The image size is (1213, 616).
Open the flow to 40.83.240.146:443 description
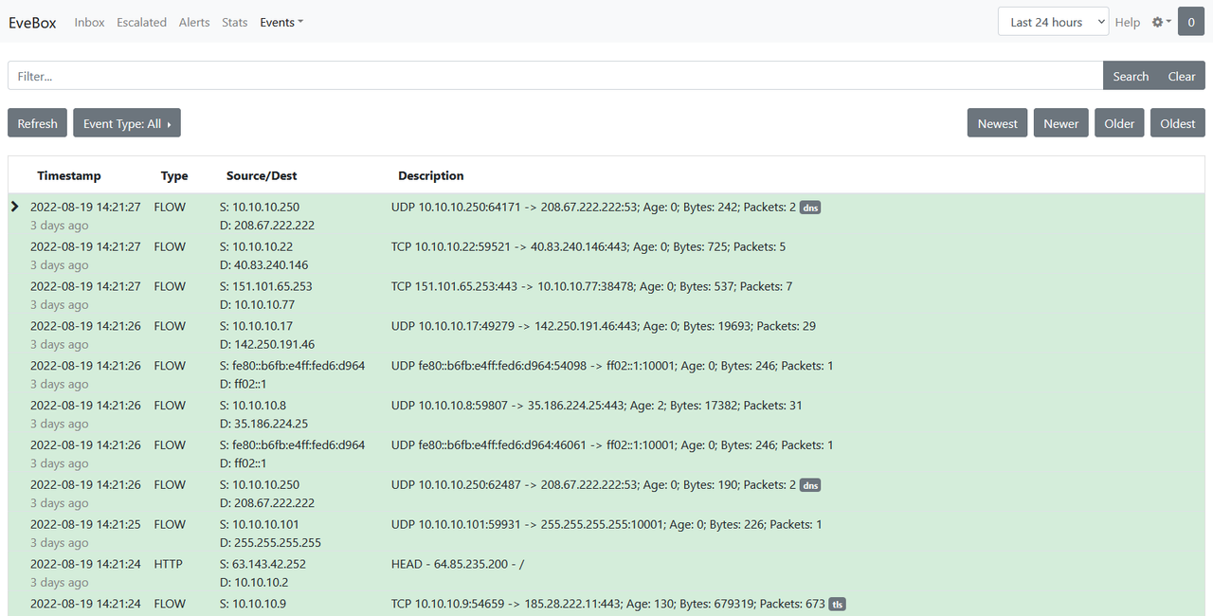pyautogui.click(x=588, y=246)
